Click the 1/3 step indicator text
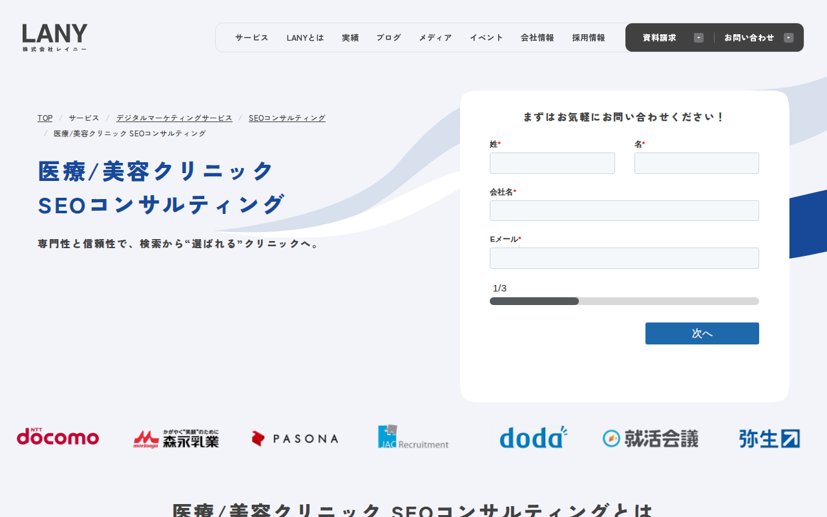 [x=499, y=288]
